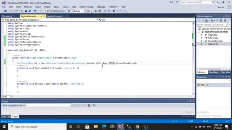Collapse the namespace Web_Demo code block
This screenshot has height=130, width=232.
(7, 50)
